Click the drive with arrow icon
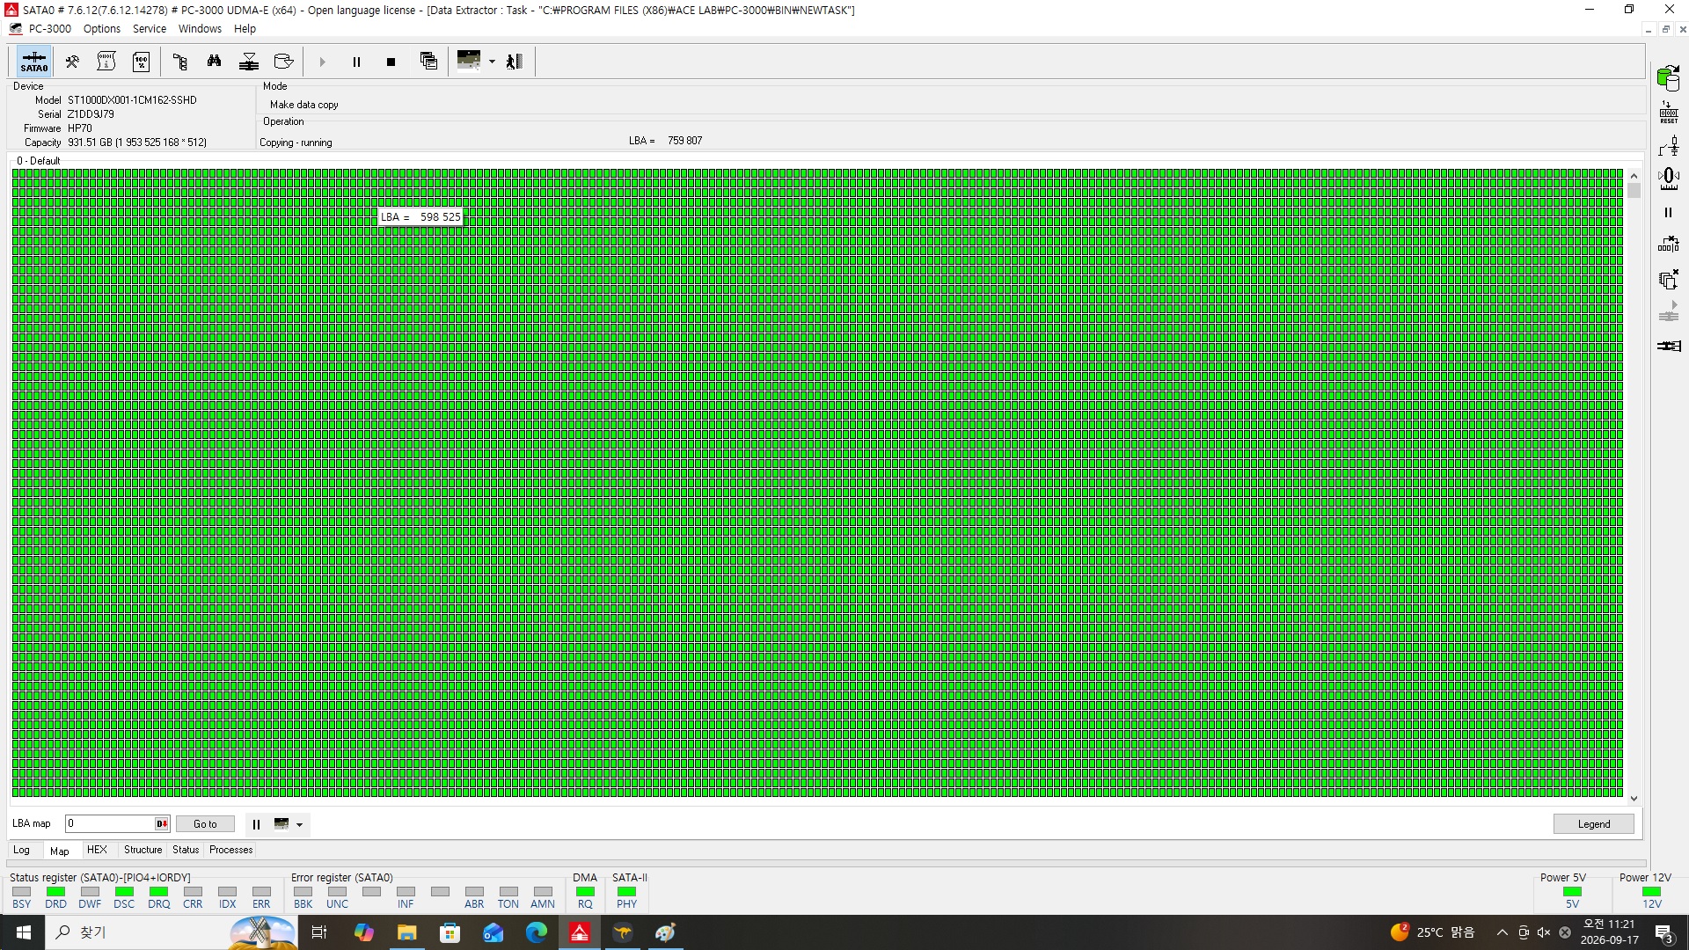Image resolution: width=1689 pixels, height=950 pixels. (283, 62)
